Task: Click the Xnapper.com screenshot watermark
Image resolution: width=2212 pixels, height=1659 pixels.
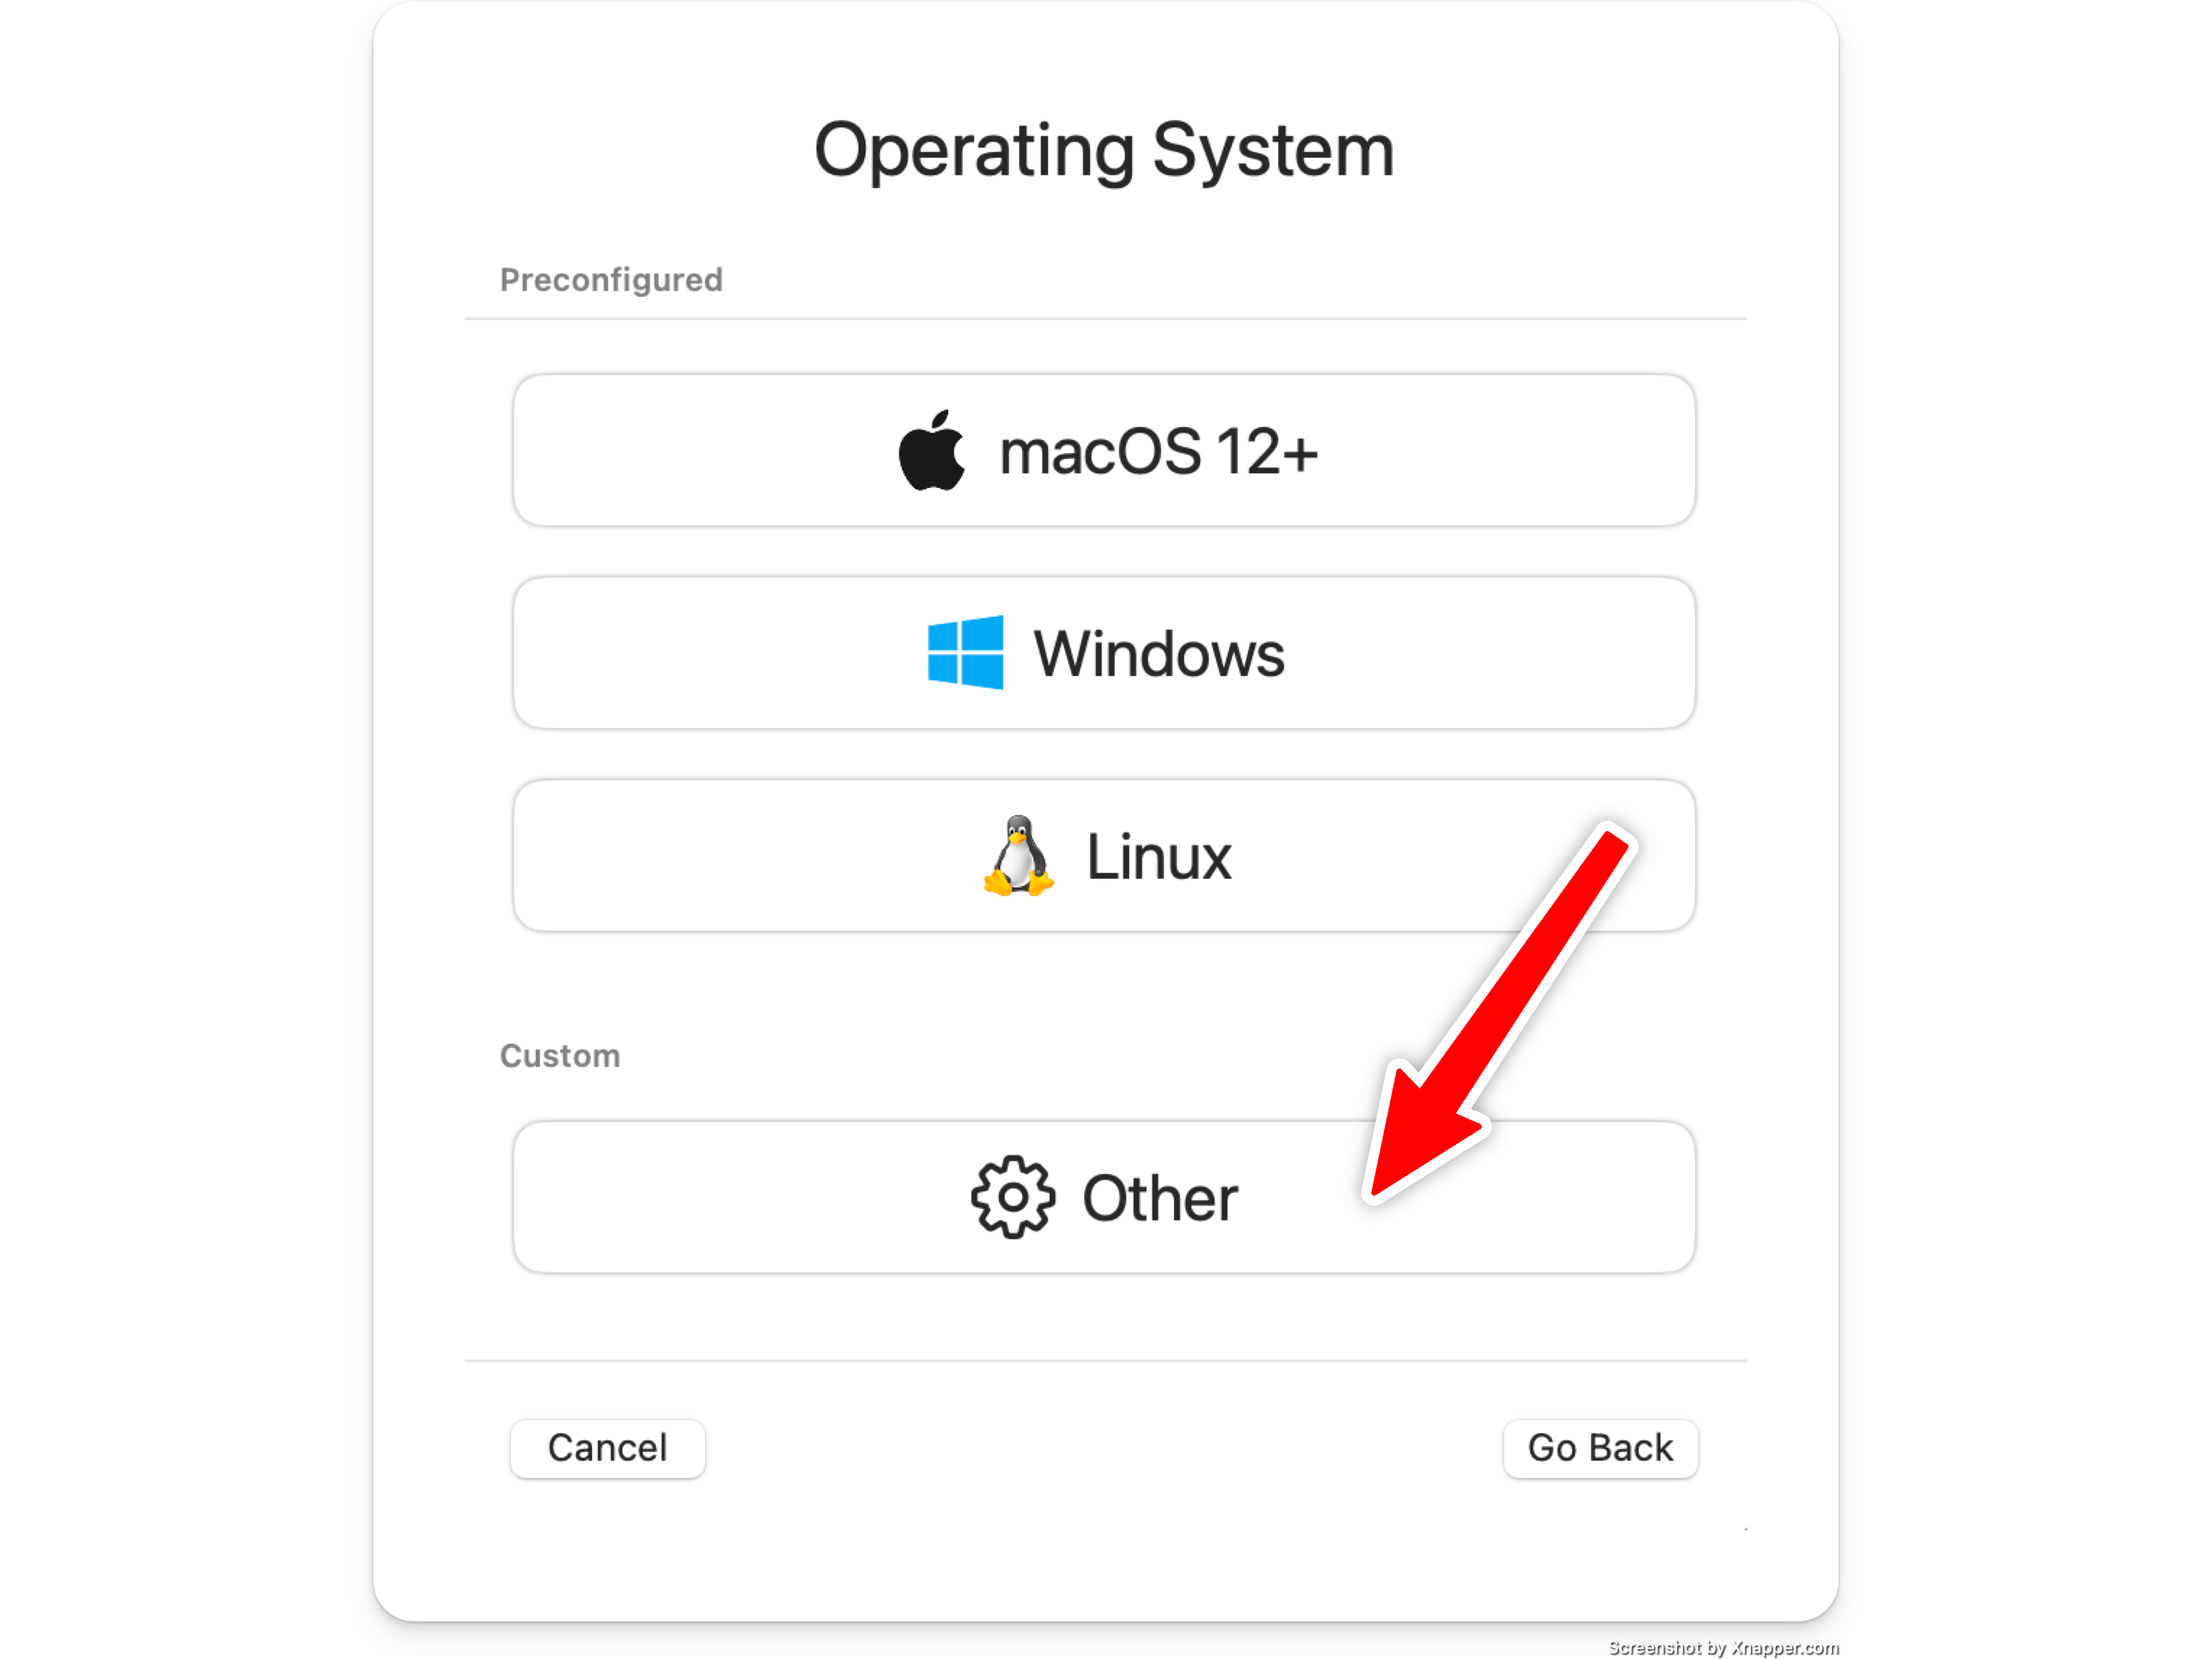Action: 1723,1647
